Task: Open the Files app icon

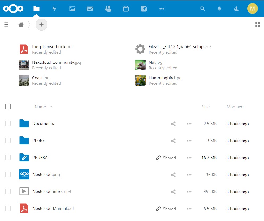Action: pyautogui.click(x=36, y=8)
